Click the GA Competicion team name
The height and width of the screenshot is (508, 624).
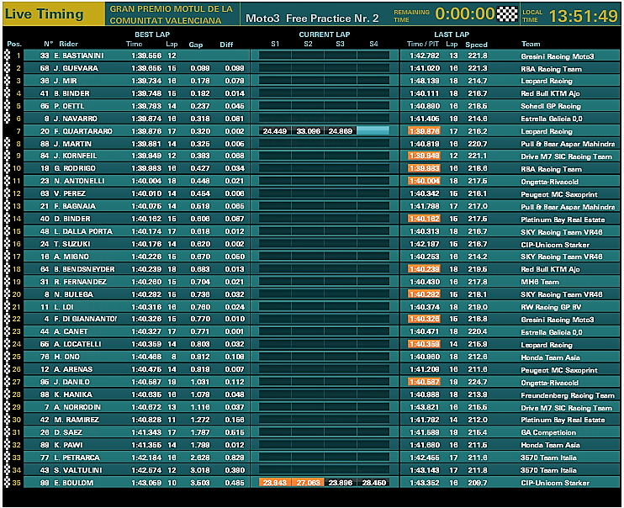[x=548, y=432]
